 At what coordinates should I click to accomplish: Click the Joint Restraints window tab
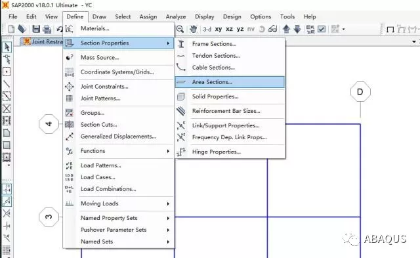[42, 41]
